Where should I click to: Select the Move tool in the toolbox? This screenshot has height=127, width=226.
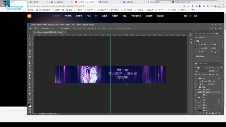tap(29, 36)
